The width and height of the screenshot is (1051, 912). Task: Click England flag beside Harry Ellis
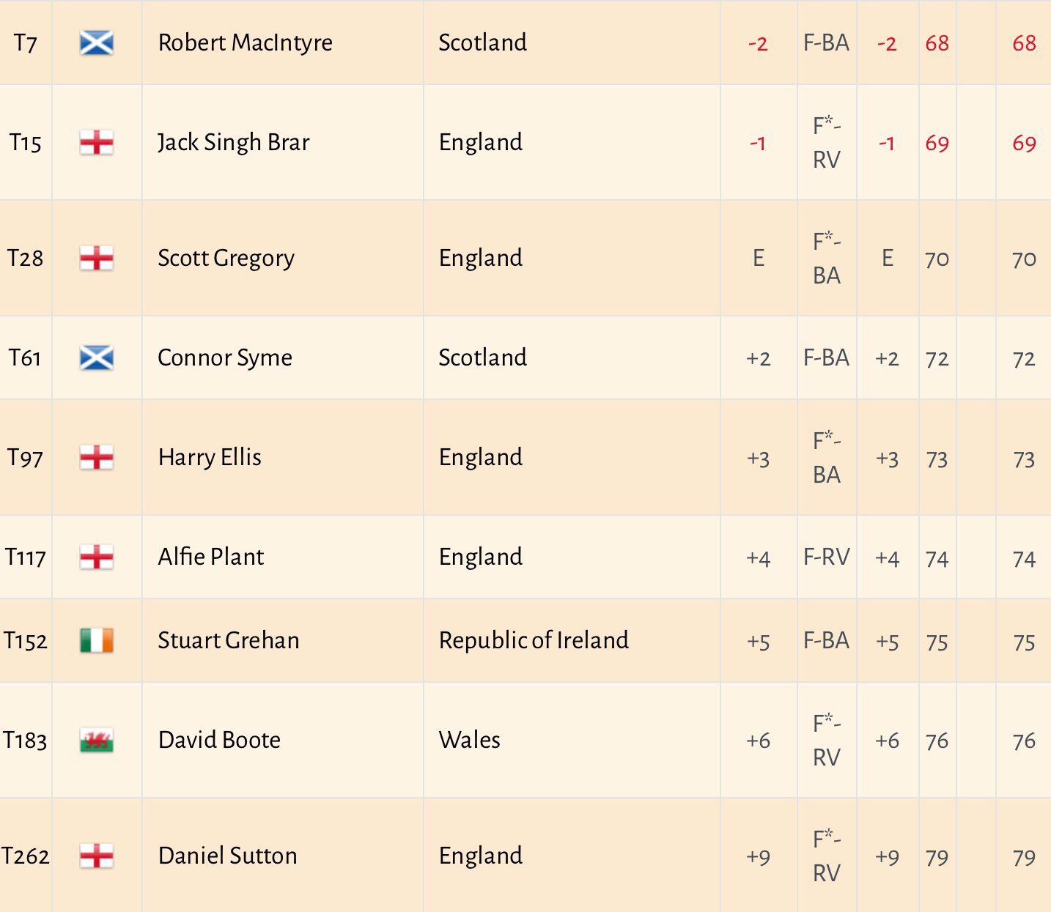click(96, 459)
